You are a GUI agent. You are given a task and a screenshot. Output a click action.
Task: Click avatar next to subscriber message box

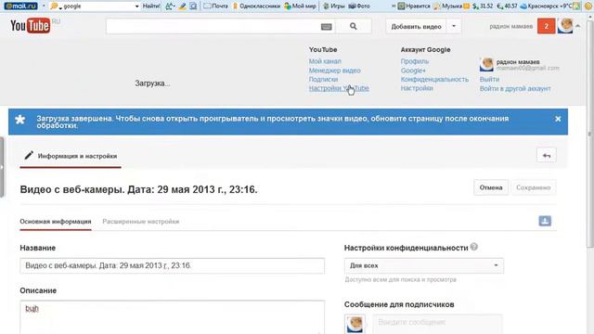point(355,324)
